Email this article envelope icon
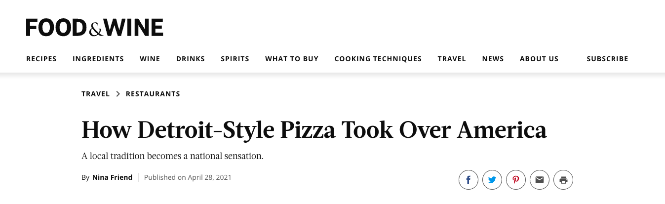 540,180
